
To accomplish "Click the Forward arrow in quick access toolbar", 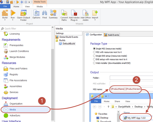I will (x=26, y=2).
